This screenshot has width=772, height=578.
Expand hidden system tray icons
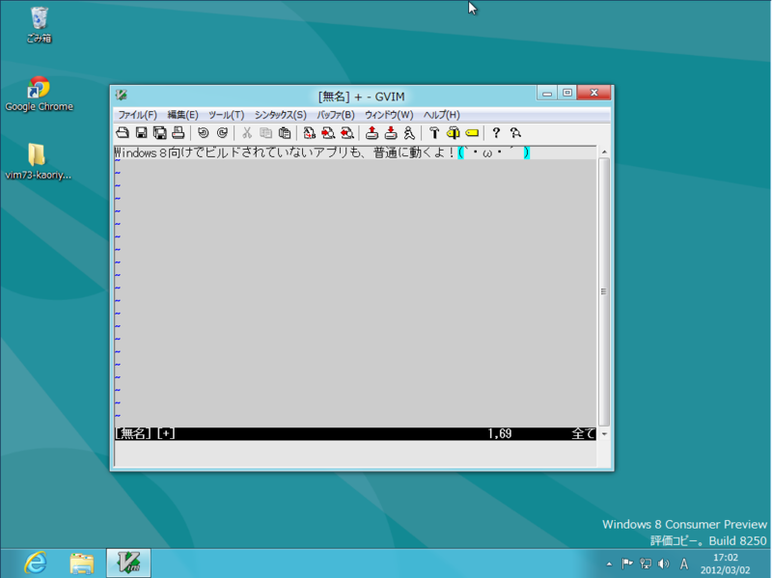tap(610, 564)
